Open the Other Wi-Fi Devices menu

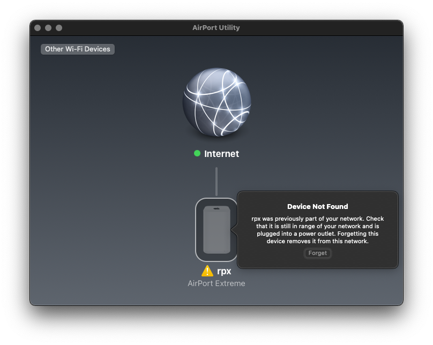pyautogui.click(x=78, y=49)
